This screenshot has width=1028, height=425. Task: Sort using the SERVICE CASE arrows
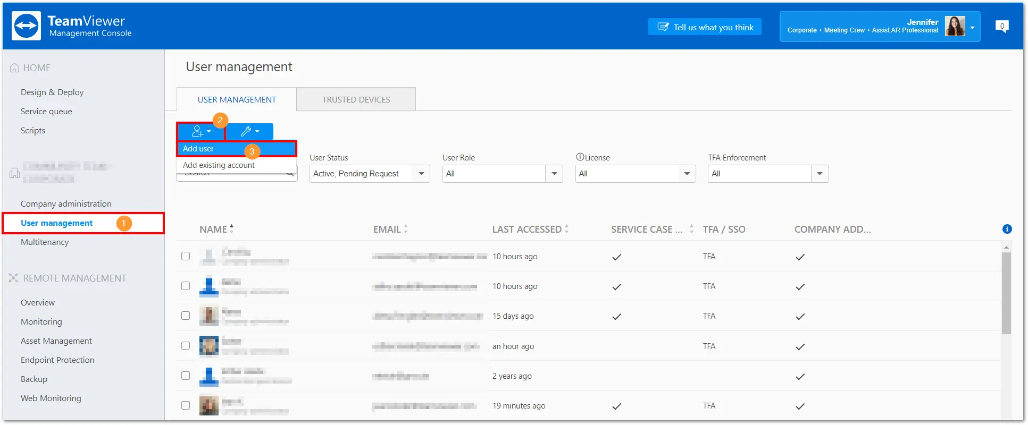[x=691, y=229]
